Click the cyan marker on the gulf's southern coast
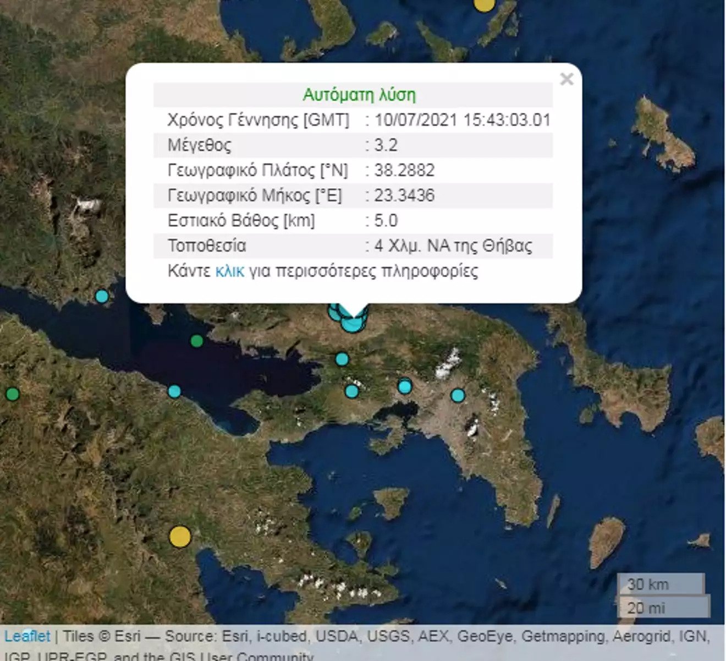 click(174, 391)
